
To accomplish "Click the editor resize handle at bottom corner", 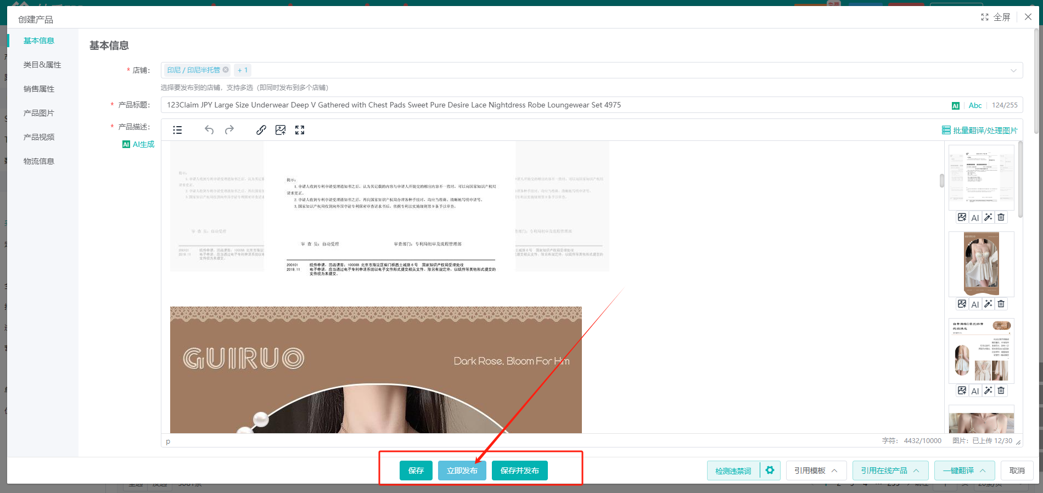I will [x=1018, y=442].
